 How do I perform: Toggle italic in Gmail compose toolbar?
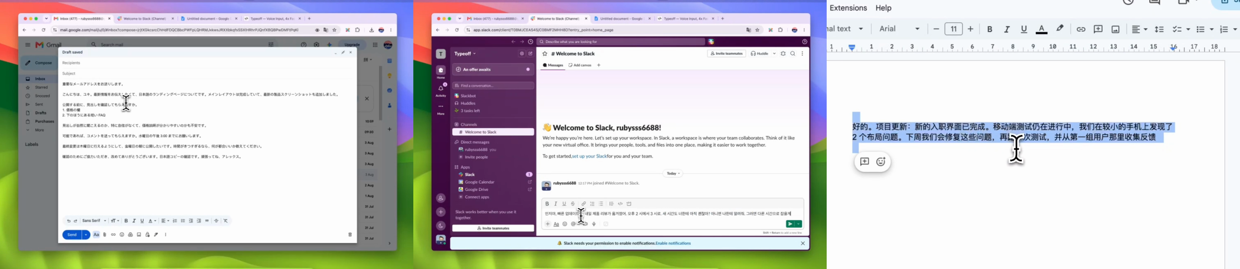[x=134, y=221]
